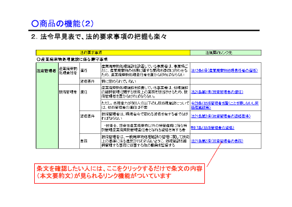Click subtitle 法令早見表で、法的要求事項の把握も楽々
Screen dimensions: 292x207
click(99, 36)
